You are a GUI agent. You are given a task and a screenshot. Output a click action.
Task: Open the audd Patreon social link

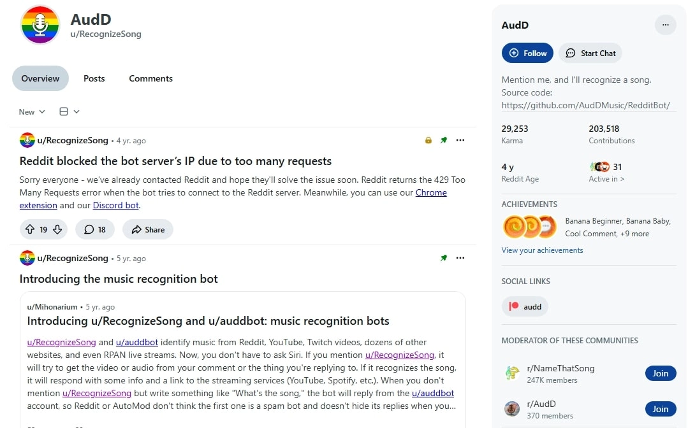pos(524,306)
